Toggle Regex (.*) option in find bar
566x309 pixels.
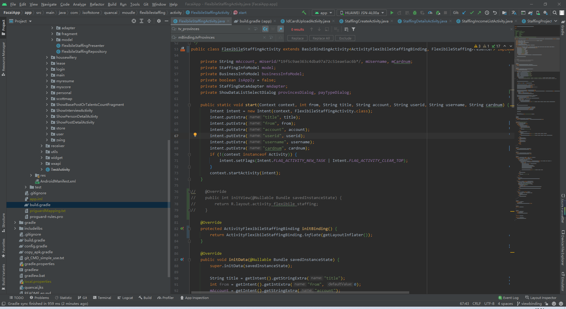(x=281, y=29)
